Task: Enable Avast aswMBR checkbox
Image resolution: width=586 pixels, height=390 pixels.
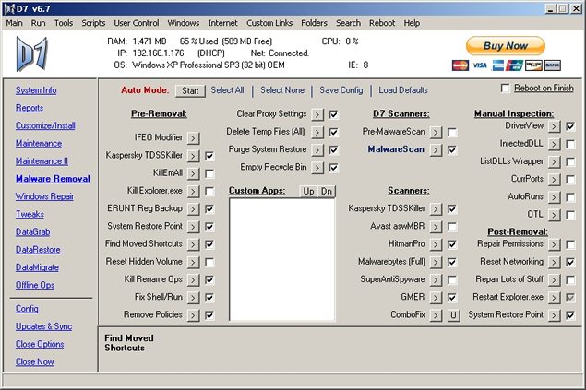Action: [452, 227]
